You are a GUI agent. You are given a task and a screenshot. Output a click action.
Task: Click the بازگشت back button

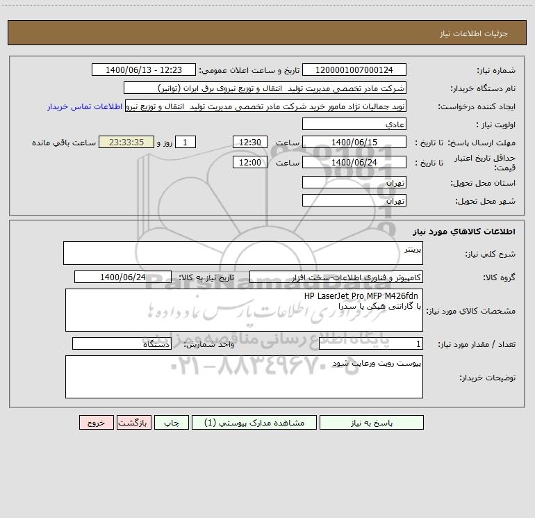(133, 422)
